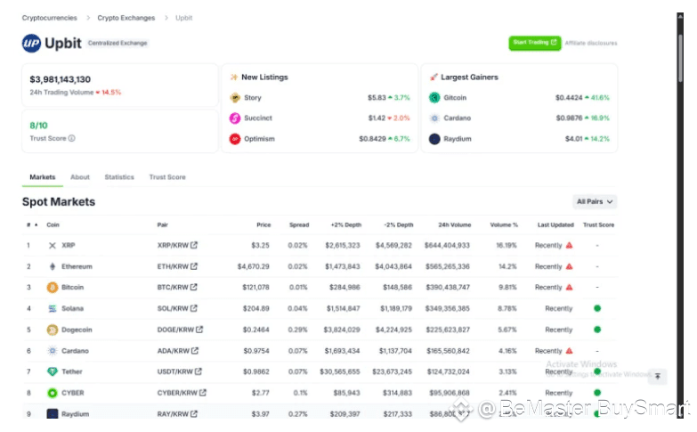Click the warning triangle in Cardano row 6
Image resolution: width=697 pixels, height=432 pixels.
pos(569,351)
